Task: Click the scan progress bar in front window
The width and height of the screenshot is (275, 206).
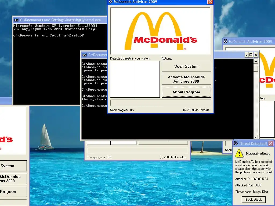Action: [161, 103]
